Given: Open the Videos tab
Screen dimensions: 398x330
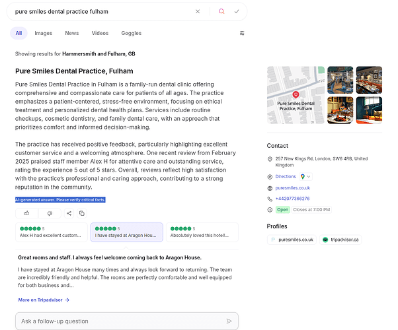Looking at the screenshot, I should (100, 33).
